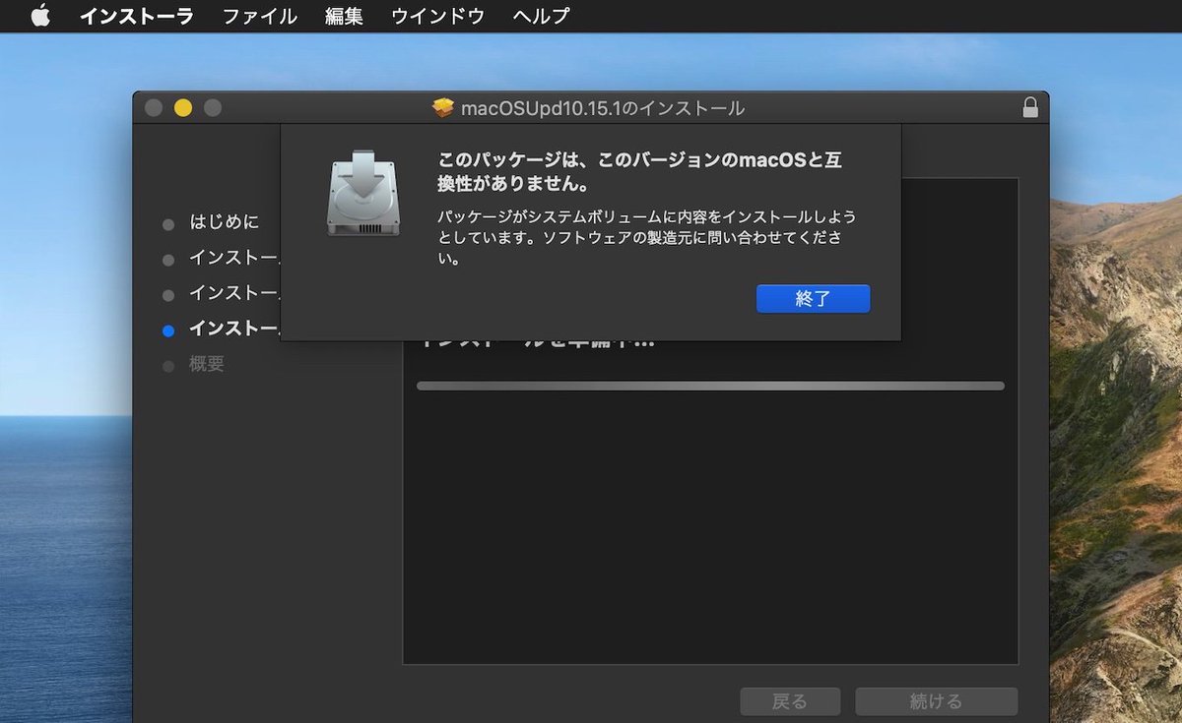Screen dimensions: 1182x723
Task: Click the disabled 続ける button
Action: point(936,701)
